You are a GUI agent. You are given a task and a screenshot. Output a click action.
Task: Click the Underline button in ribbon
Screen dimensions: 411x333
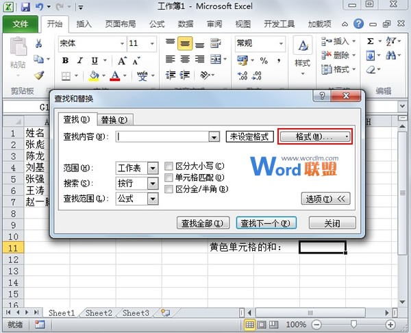point(95,60)
